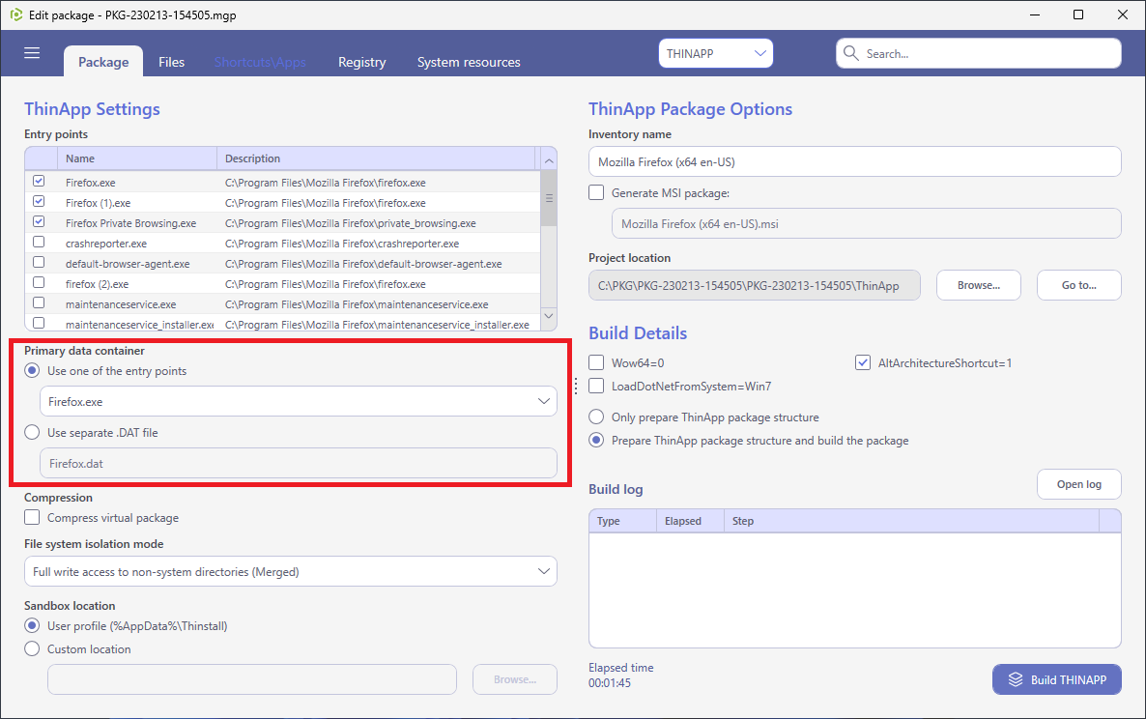Sort entry points by Name column

pyautogui.click(x=137, y=158)
